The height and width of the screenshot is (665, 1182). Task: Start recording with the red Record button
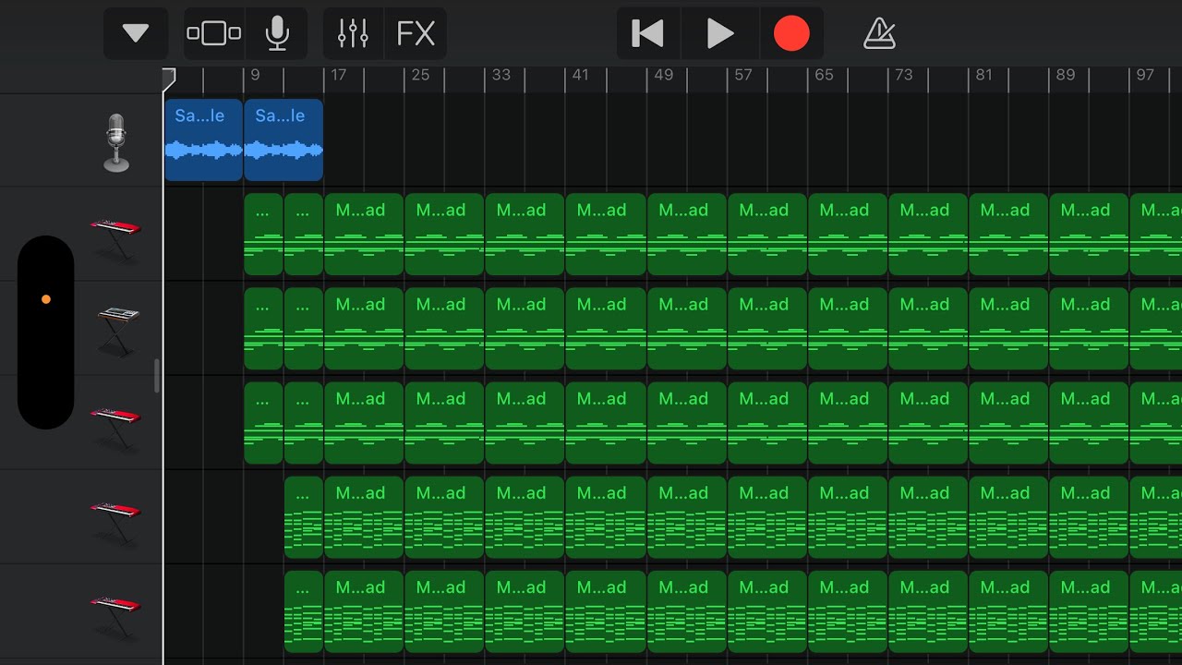(791, 34)
